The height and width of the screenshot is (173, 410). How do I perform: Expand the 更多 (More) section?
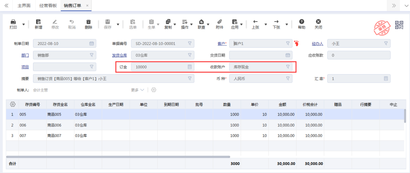[137, 90]
